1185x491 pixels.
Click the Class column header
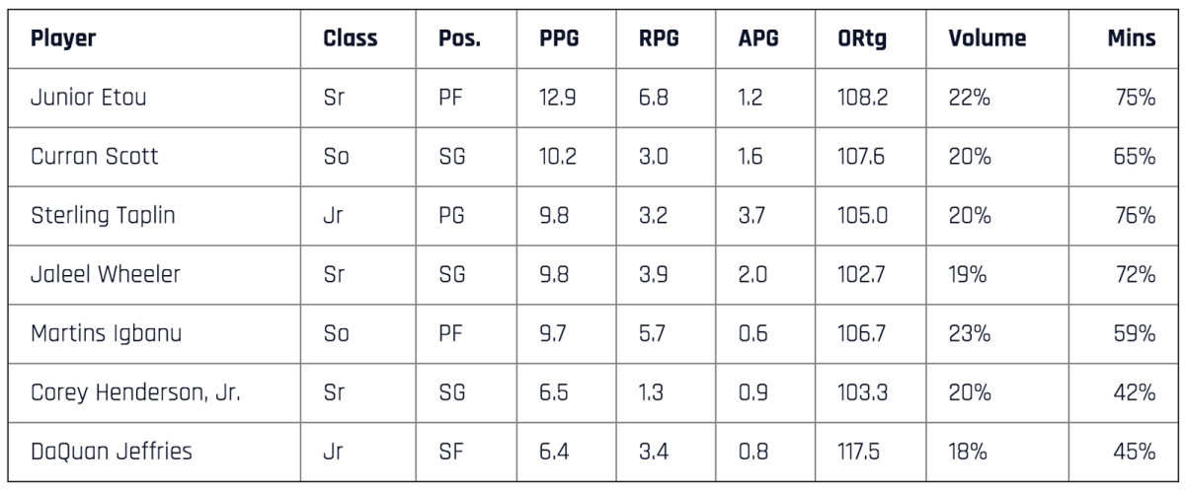(350, 38)
